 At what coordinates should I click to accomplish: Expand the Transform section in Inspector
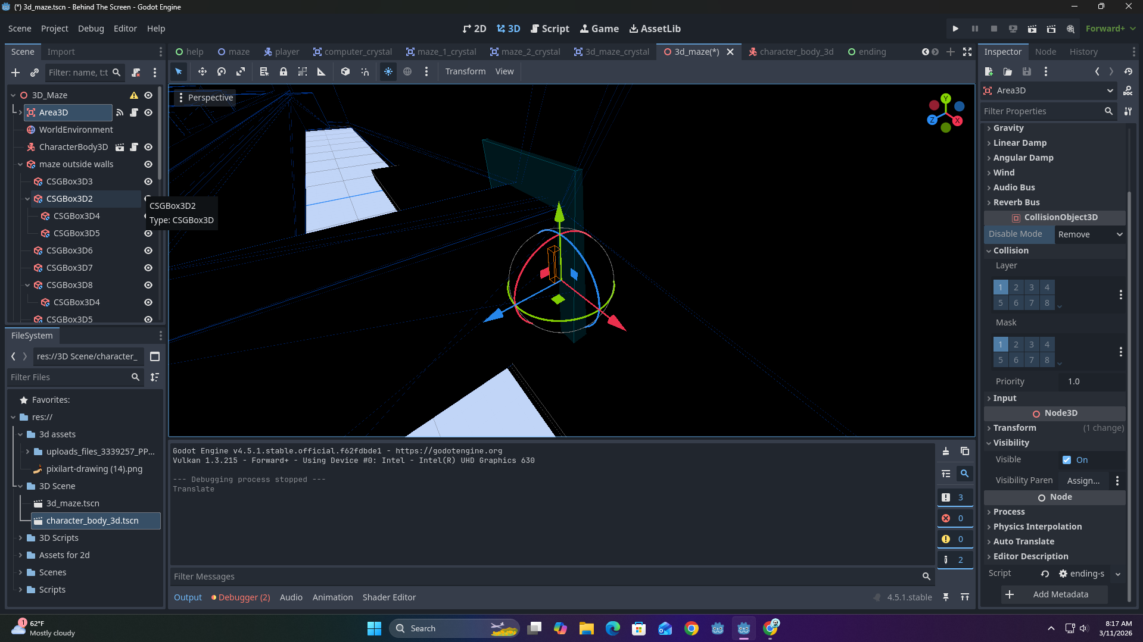[x=1014, y=428]
